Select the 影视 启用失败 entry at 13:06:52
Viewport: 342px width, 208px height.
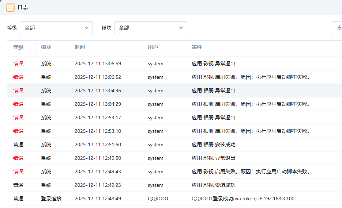pos(251,77)
